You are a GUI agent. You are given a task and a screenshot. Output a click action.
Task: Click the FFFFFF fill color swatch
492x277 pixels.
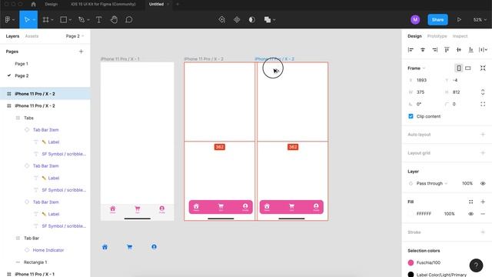tap(411, 214)
